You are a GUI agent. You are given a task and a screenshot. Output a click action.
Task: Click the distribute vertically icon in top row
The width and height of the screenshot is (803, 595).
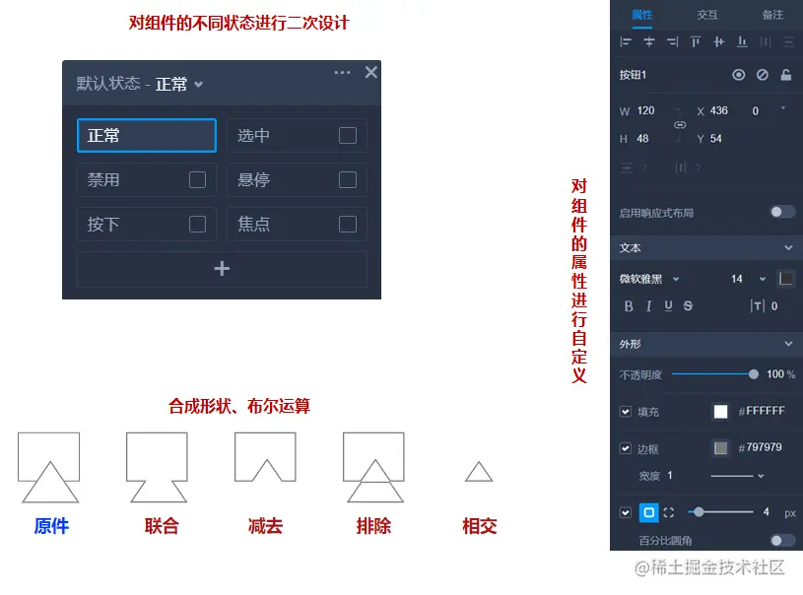788,42
